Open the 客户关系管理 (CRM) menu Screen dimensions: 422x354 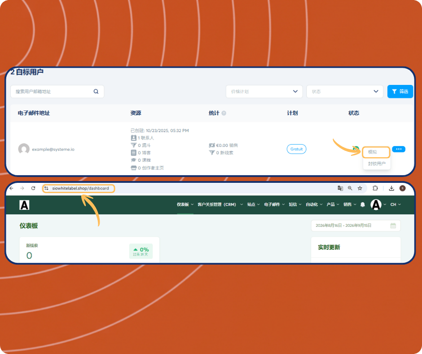pos(220,204)
